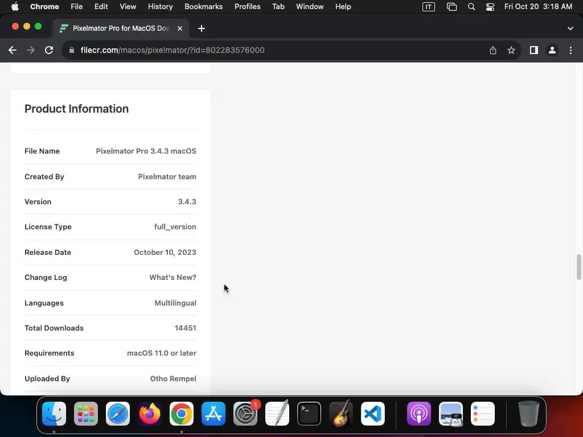This screenshot has width=583, height=437.
Task: Click the Product Information heading
Action: pyautogui.click(x=77, y=109)
